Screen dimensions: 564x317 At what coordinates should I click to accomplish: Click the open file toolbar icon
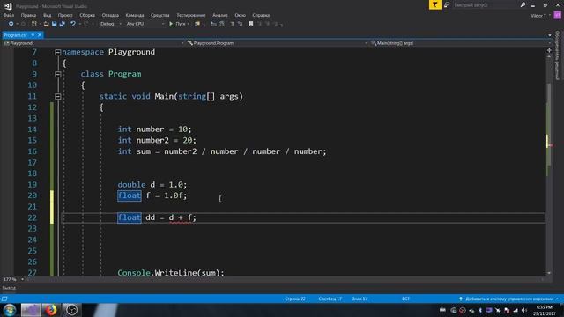47,24
